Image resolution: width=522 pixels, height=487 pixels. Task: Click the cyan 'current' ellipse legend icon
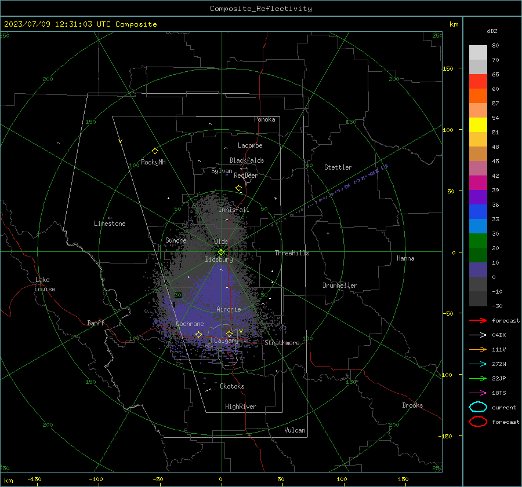pyautogui.click(x=478, y=407)
